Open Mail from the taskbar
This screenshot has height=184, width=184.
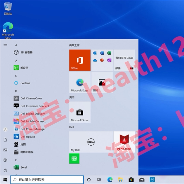[x=142, y=180]
